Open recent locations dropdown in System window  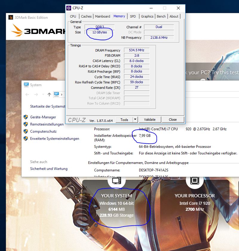[x=43, y=94]
